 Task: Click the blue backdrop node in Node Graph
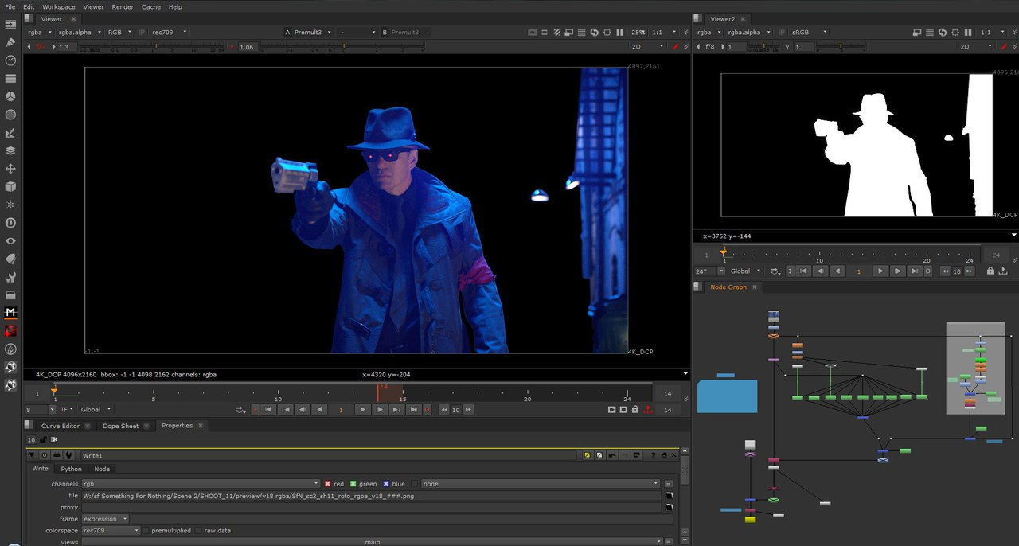[x=728, y=396]
